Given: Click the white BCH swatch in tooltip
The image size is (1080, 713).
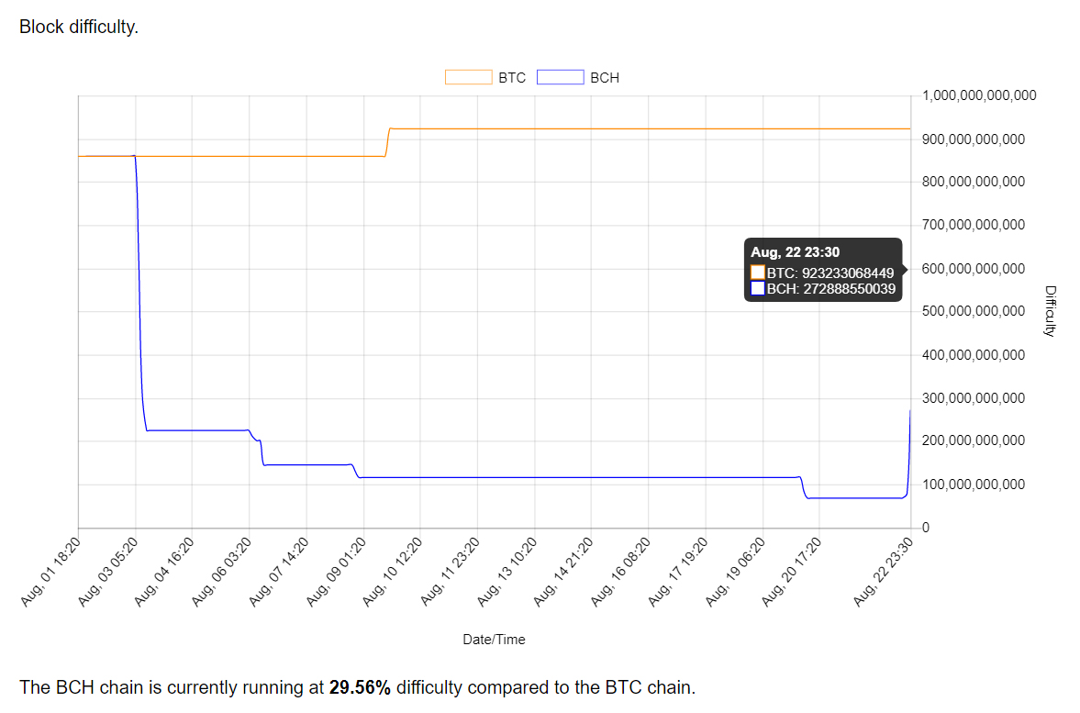Looking at the screenshot, I should point(758,289).
